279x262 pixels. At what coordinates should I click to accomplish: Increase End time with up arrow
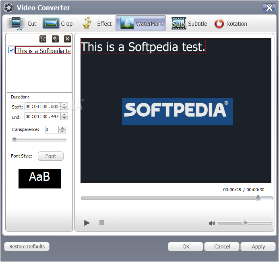pyautogui.click(x=64, y=115)
